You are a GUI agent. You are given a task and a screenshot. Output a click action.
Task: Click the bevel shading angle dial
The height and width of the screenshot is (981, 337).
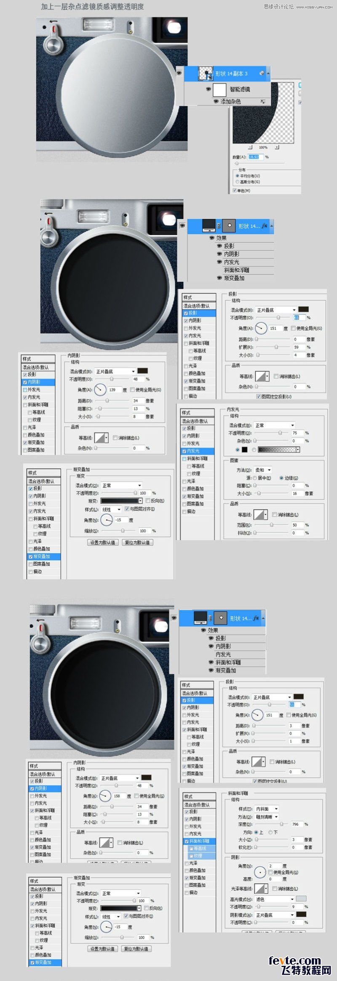[260, 873]
